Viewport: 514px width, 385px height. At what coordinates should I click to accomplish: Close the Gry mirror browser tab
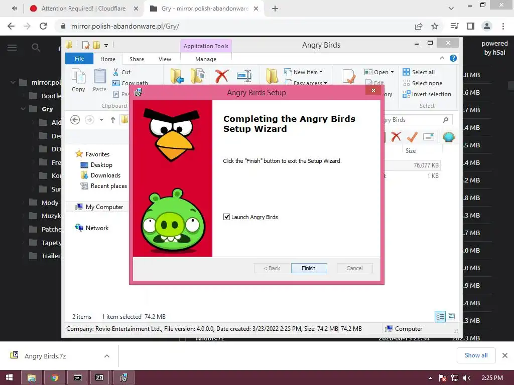coord(256,9)
